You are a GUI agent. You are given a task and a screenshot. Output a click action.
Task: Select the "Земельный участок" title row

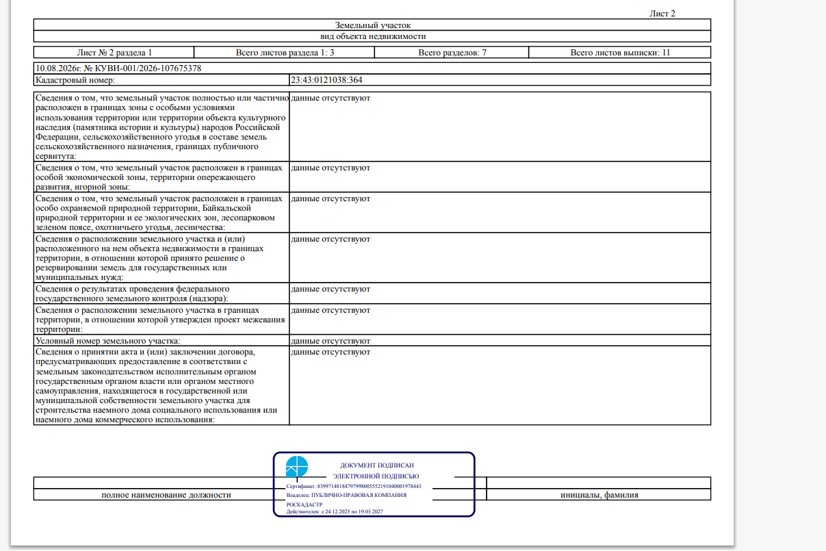click(x=372, y=25)
